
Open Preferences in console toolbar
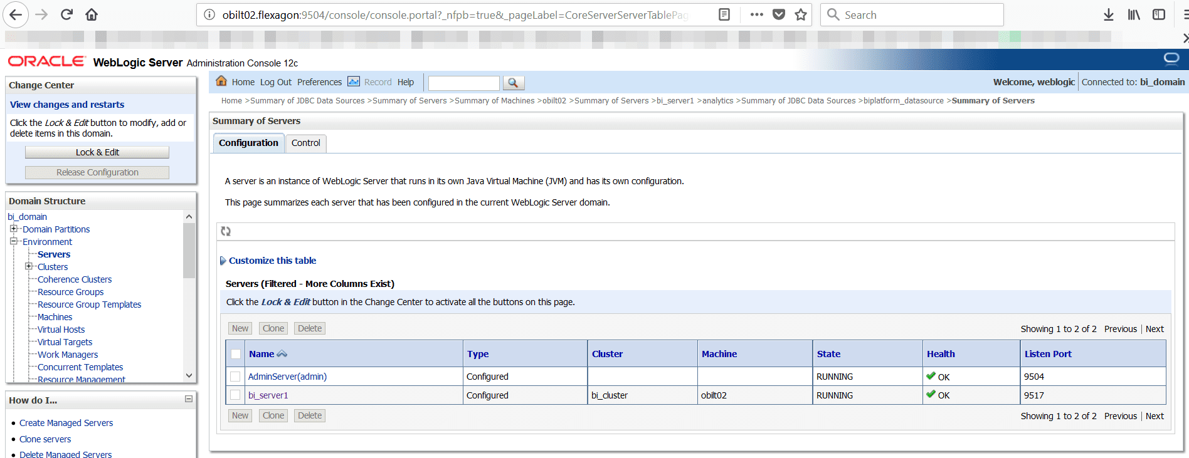[x=319, y=82]
